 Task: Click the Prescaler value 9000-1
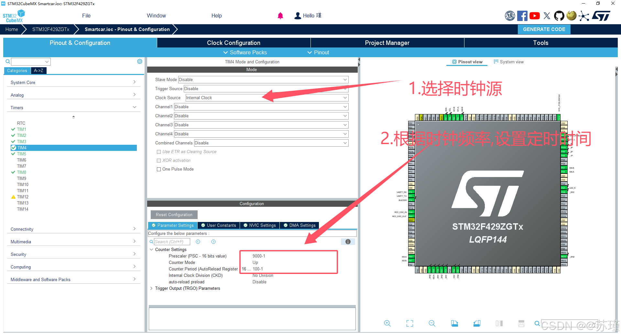coord(259,256)
